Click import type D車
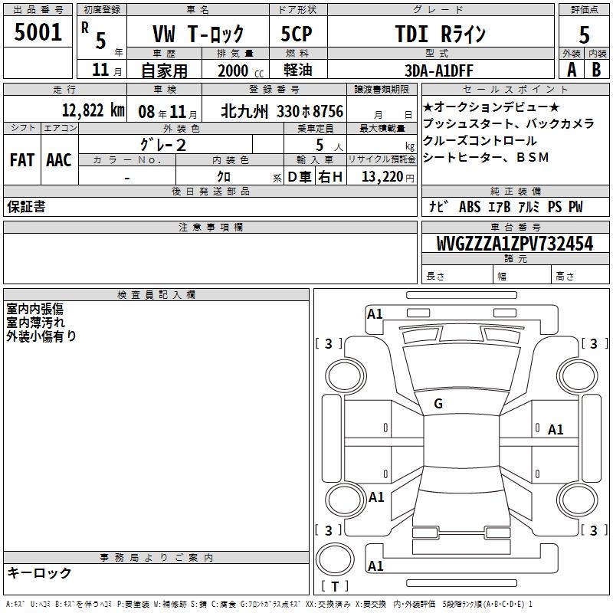The height and width of the screenshot is (613, 613). (x=300, y=177)
